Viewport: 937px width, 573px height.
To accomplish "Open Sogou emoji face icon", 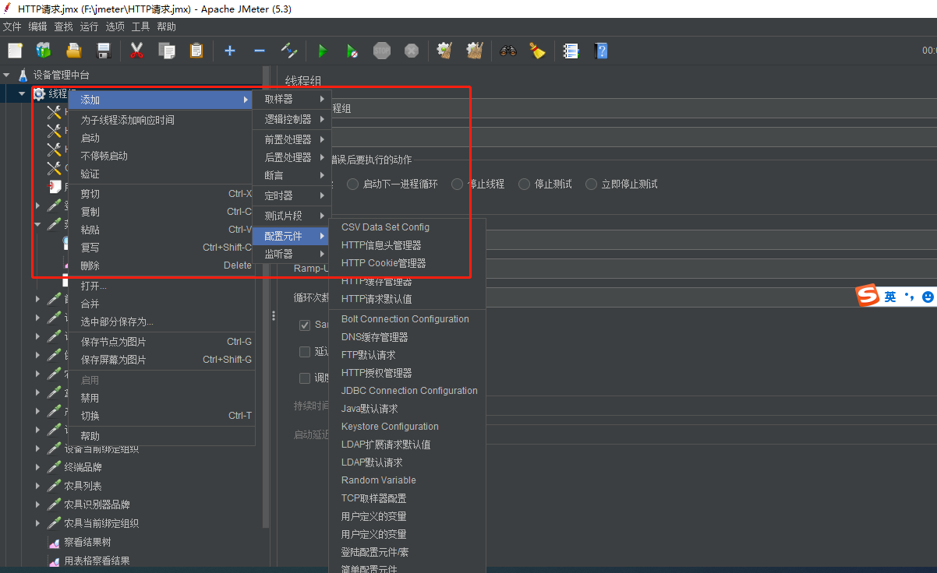I will [x=928, y=297].
